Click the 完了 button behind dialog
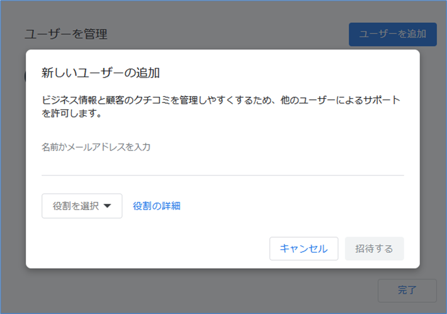 [407, 290]
